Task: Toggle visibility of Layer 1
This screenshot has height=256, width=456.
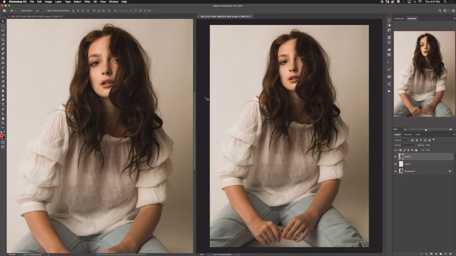Action: point(395,164)
